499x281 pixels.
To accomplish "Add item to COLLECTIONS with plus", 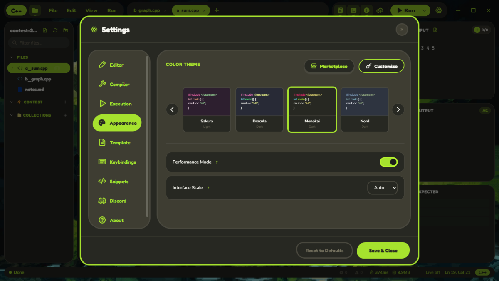I will coord(65,115).
